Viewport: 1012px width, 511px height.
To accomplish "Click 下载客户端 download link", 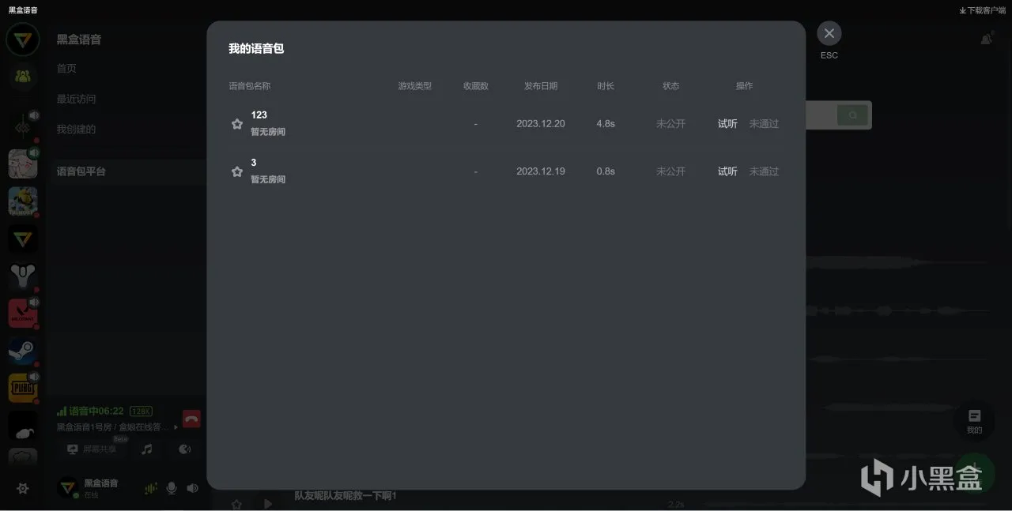I will 982,10.
